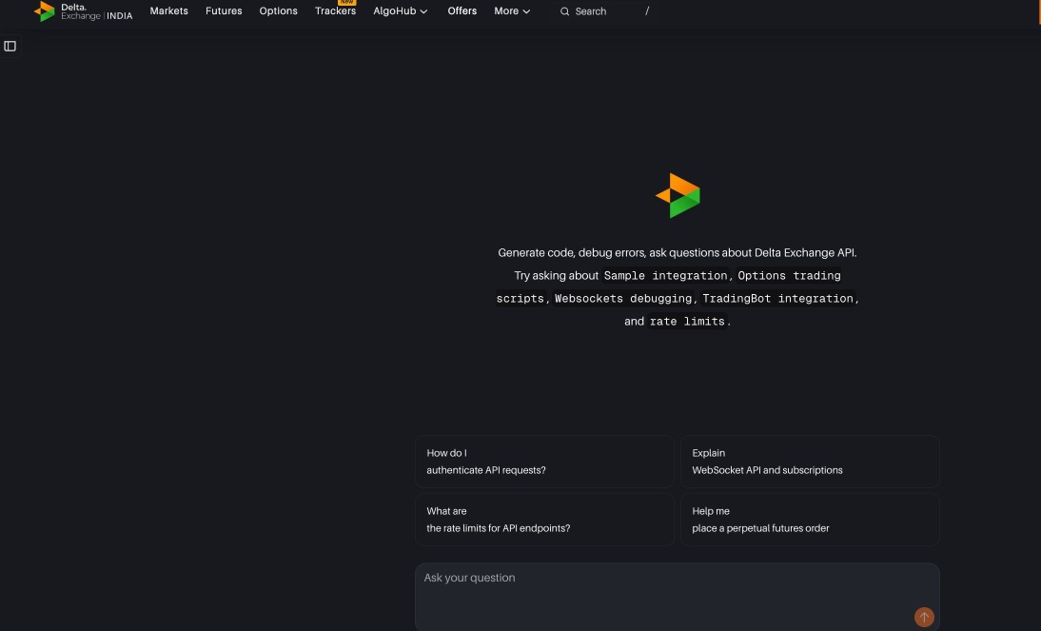Click the slash shortcut hint beside Search

click(647, 11)
